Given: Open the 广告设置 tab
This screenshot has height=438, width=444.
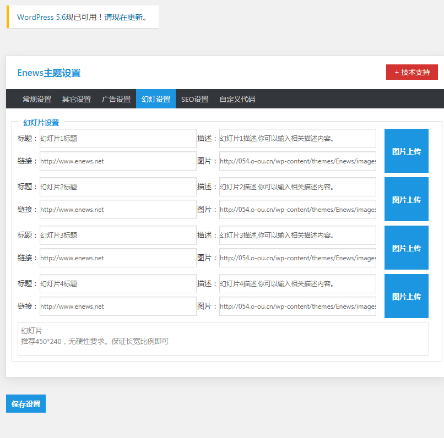Looking at the screenshot, I should [116, 99].
